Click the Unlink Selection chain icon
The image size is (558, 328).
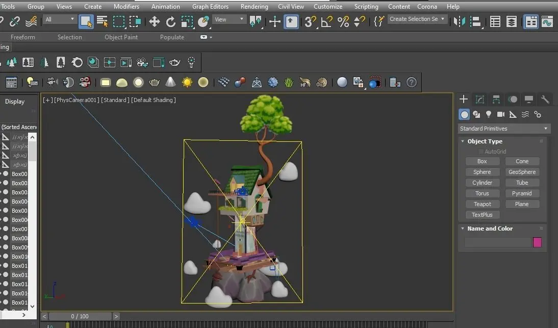pyautogui.click(x=15, y=22)
